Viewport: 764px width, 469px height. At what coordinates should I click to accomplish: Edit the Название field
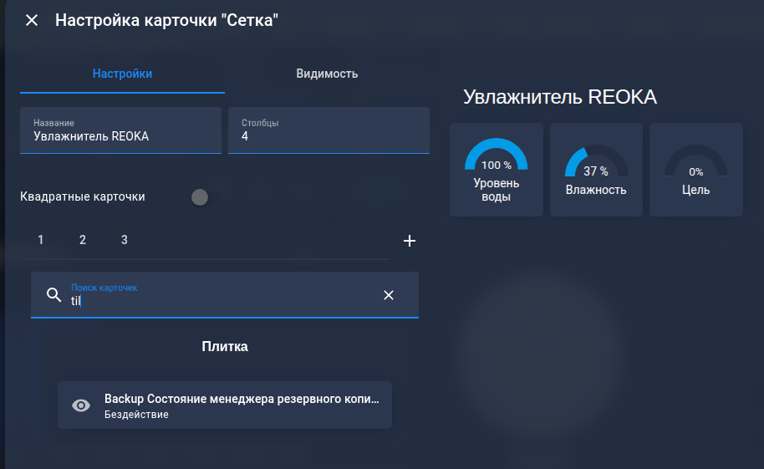point(121,130)
